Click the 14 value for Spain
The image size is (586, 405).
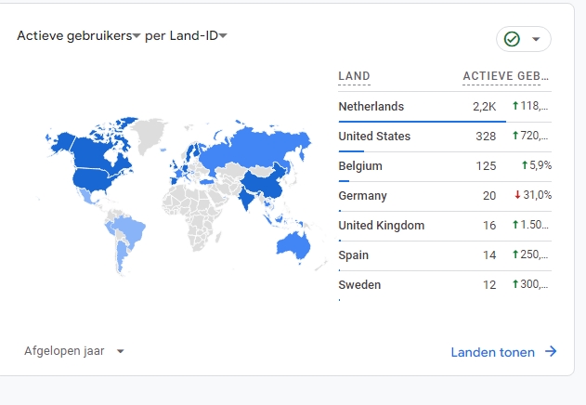pyautogui.click(x=489, y=255)
